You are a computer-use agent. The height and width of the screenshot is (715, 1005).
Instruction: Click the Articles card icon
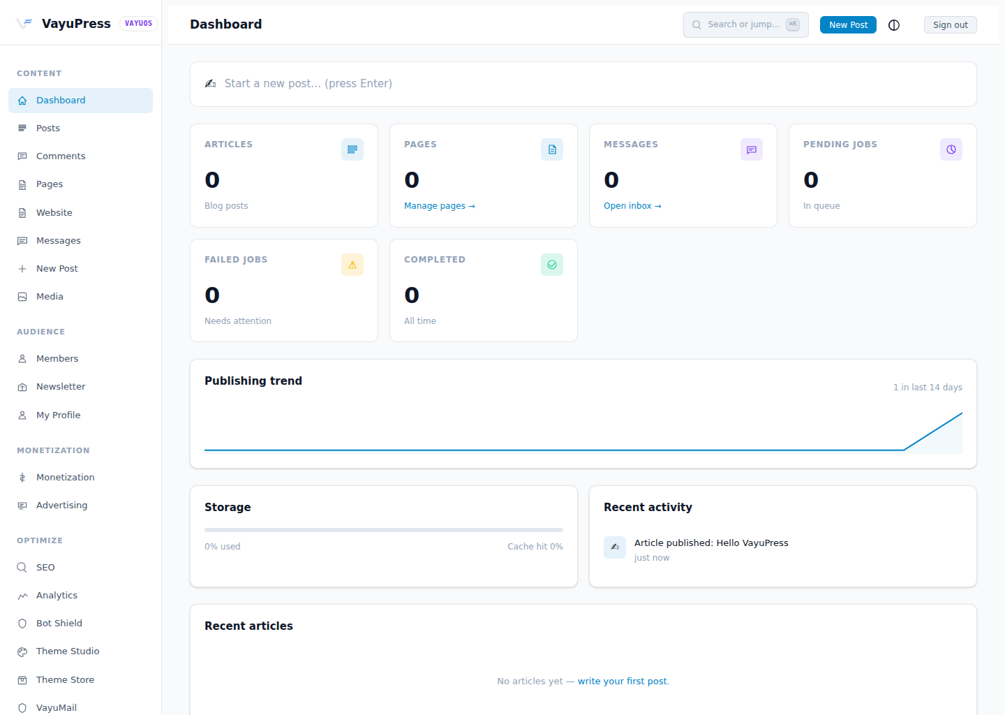pyautogui.click(x=352, y=149)
